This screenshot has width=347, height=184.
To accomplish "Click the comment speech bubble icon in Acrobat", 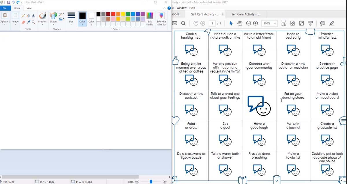I will point(322,23).
